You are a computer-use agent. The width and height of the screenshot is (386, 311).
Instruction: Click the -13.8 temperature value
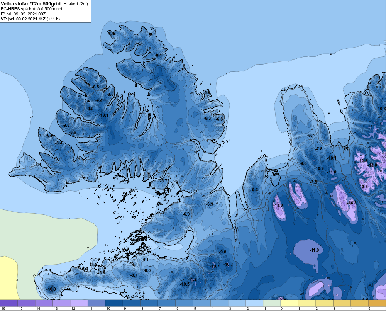pyautogui.click(x=278, y=205)
